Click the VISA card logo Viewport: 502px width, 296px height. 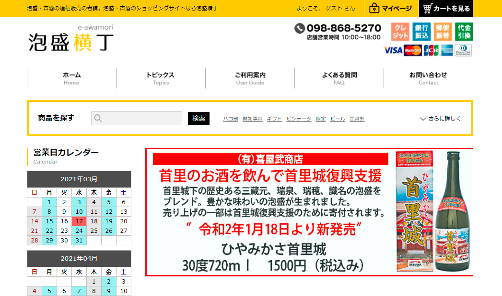(393, 51)
